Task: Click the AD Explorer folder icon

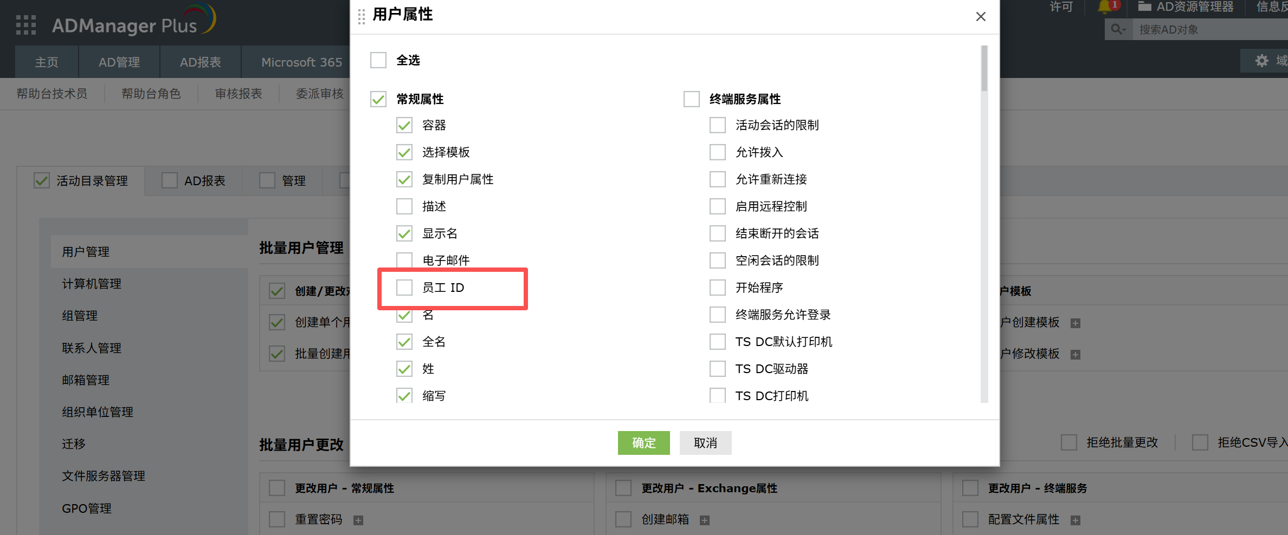Action: point(1144,6)
